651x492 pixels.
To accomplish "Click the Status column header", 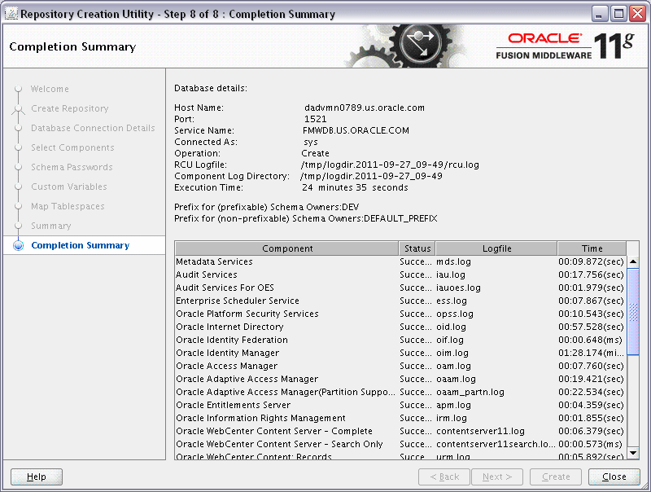I will pyautogui.click(x=417, y=248).
